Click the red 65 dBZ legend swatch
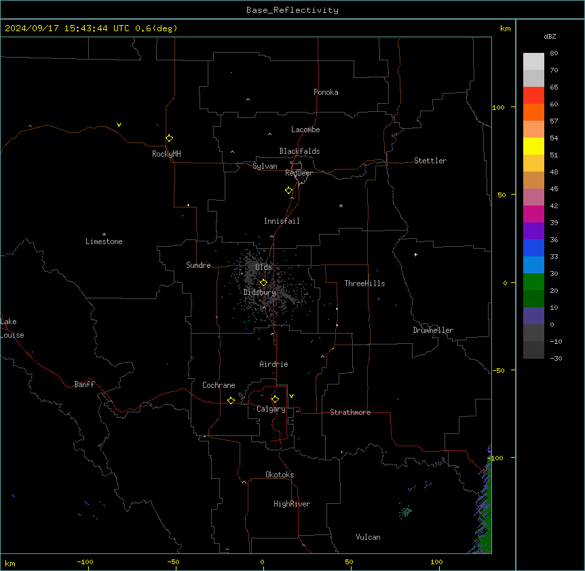The height and width of the screenshot is (571, 585). click(x=533, y=96)
